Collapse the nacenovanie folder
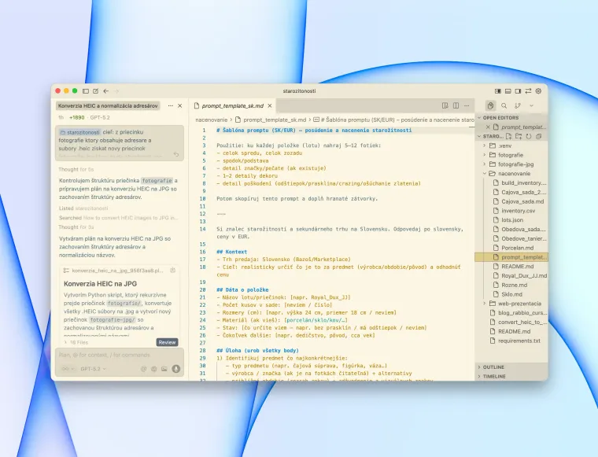The image size is (598, 457). tap(511, 173)
